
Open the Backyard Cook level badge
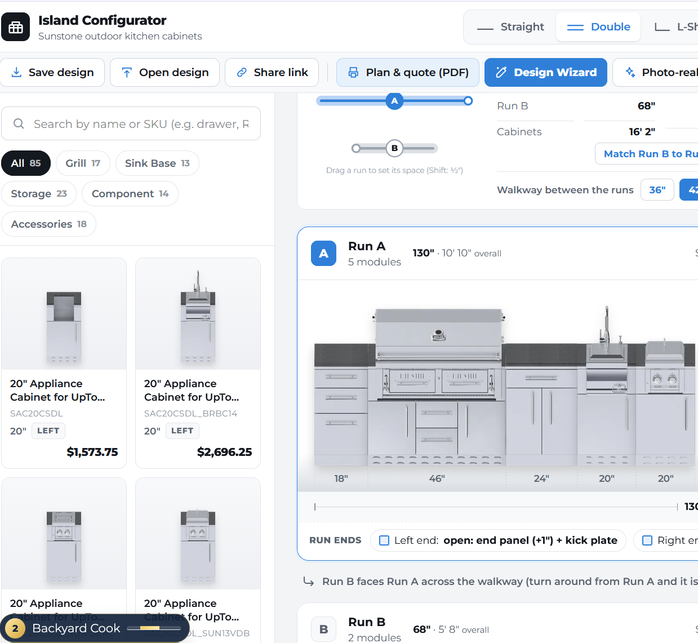click(x=95, y=628)
